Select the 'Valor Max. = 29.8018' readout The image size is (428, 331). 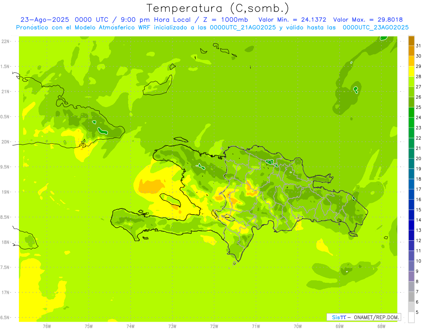pyautogui.click(x=368, y=20)
